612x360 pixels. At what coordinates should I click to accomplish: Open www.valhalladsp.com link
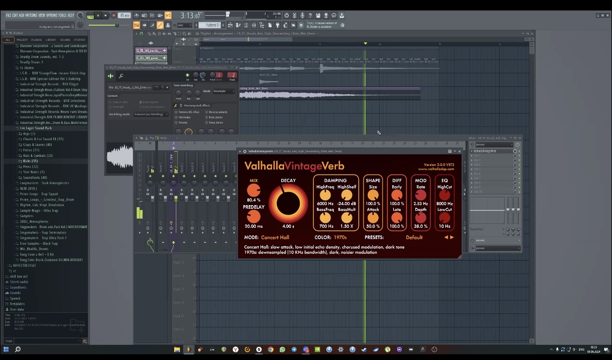pyautogui.click(x=436, y=169)
